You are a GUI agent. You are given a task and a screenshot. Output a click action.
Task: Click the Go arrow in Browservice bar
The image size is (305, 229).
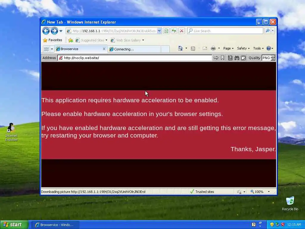pyautogui.click(x=216, y=58)
